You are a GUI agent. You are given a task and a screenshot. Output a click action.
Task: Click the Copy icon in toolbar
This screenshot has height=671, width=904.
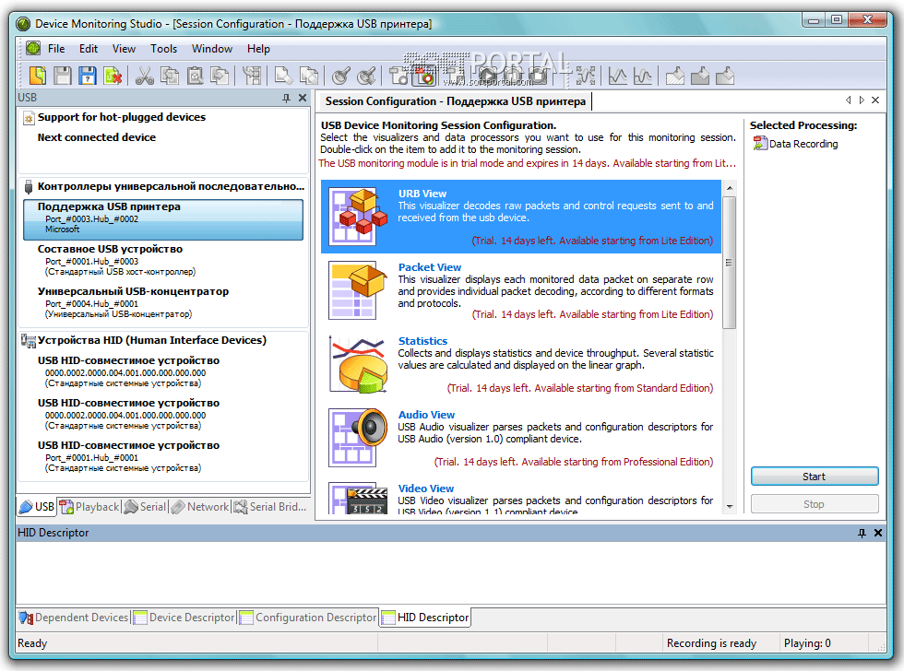coord(169,76)
